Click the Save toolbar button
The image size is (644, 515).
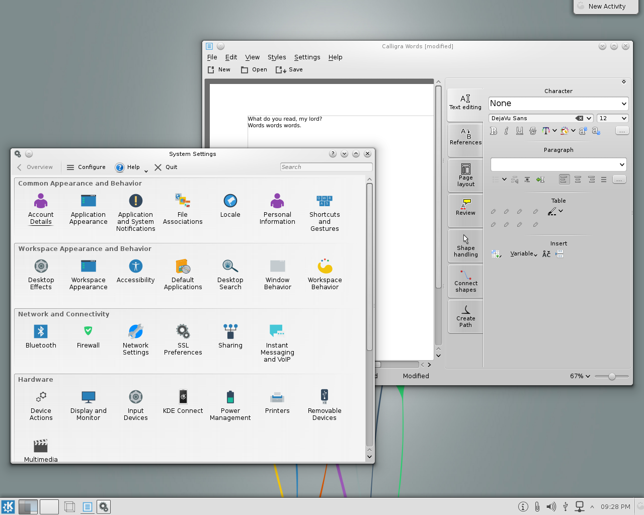pyautogui.click(x=289, y=70)
